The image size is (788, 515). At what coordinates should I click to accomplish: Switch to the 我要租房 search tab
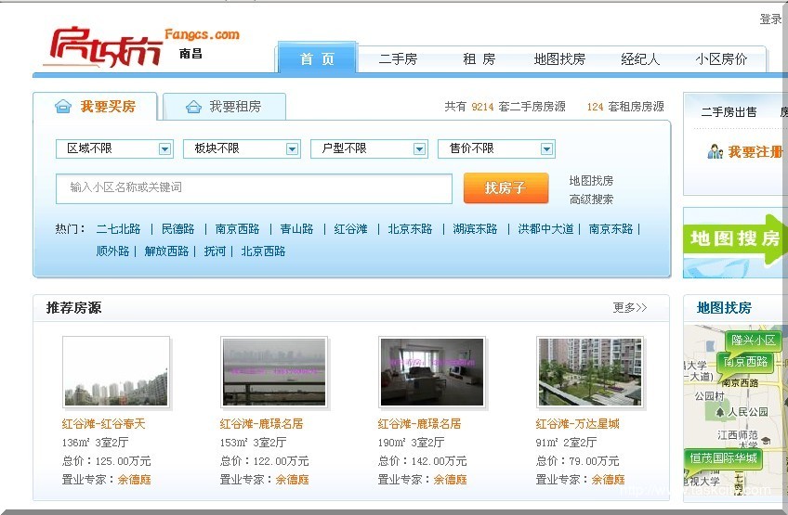click(224, 107)
